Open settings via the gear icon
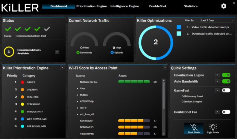237x139 pixels. (223, 6)
